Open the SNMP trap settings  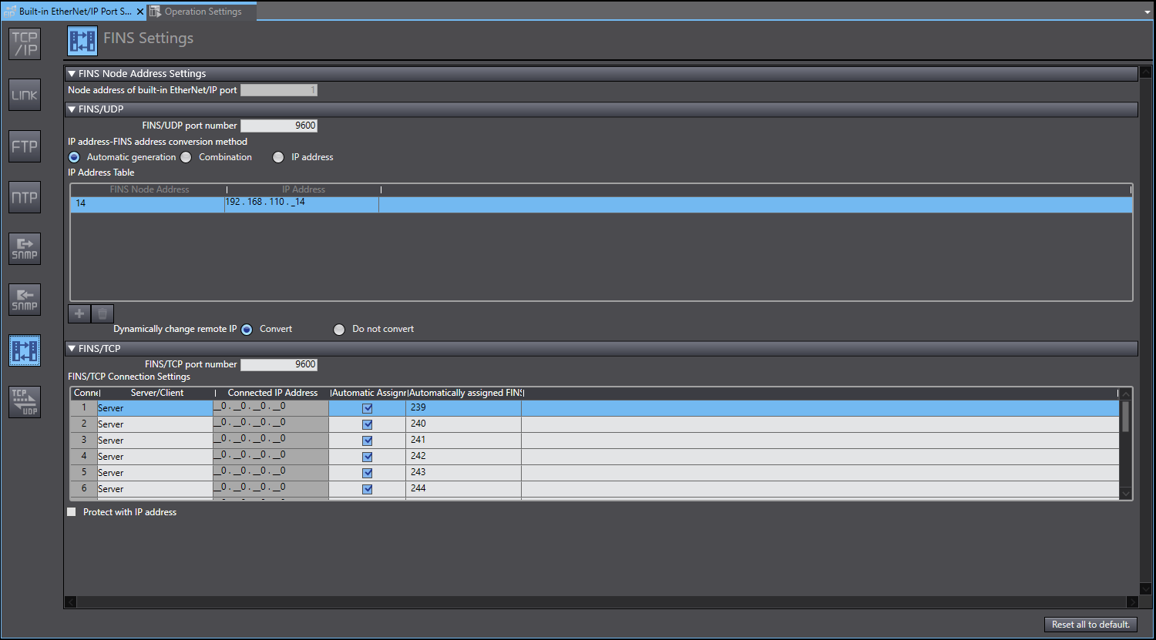(24, 300)
